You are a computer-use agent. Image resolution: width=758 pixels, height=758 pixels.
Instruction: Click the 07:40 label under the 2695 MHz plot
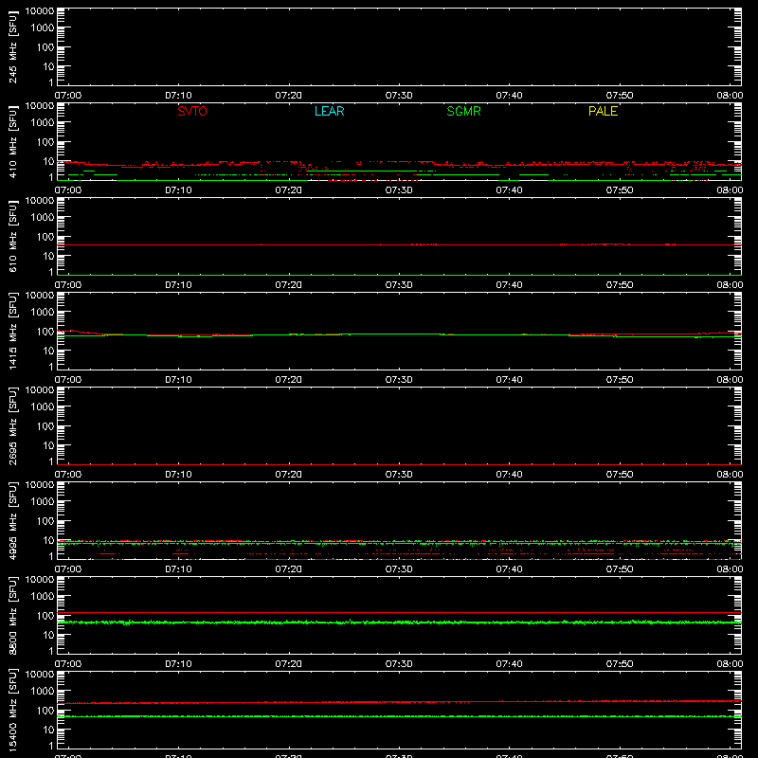pos(509,475)
